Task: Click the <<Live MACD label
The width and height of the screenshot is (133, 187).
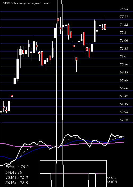Action: click(x=112, y=180)
